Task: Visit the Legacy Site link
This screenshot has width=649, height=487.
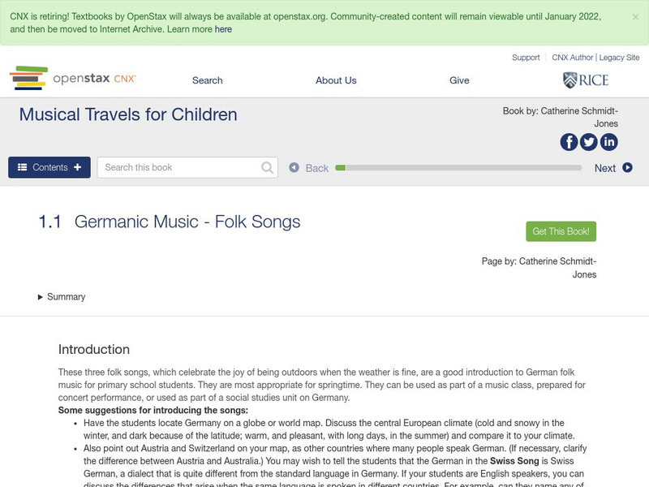Action: pos(619,58)
